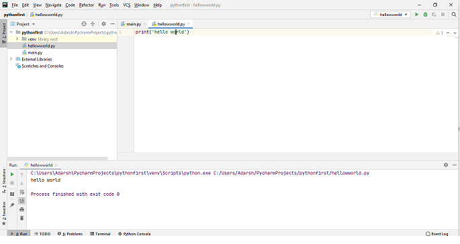This screenshot has width=460, height=244.
Task: Close the main.py editor tab
Action: tap(144, 24)
